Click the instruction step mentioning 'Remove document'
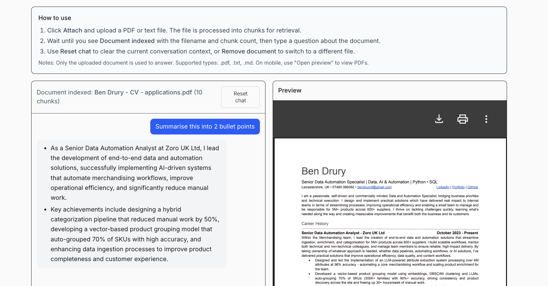Image resolution: width=548 pixels, height=286 pixels. click(x=200, y=51)
